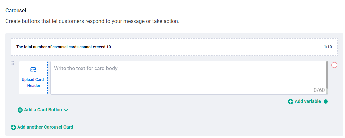Click the plus icon next to Add variable
This screenshot has height=138, width=345.
coord(291,102)
